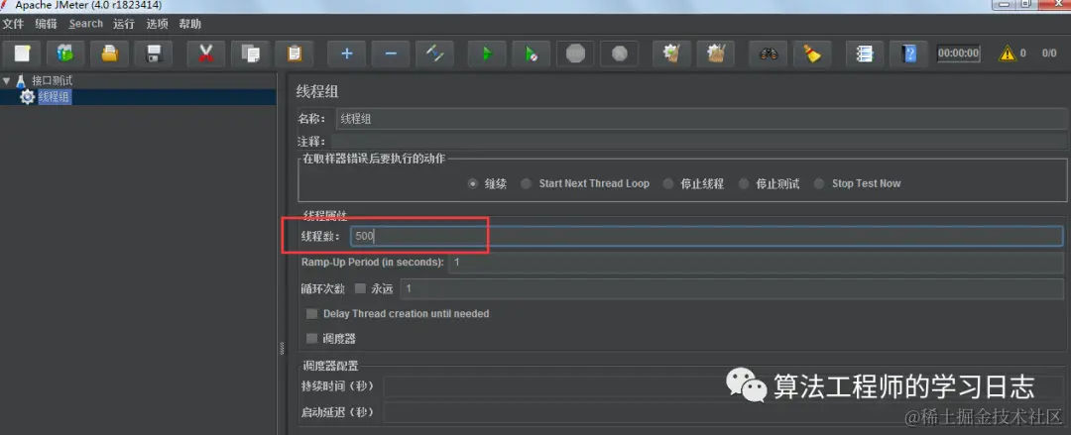Click the 启动延迟 (秒) field
Viewport: 1071px width, 435px height.
point(724,412)
